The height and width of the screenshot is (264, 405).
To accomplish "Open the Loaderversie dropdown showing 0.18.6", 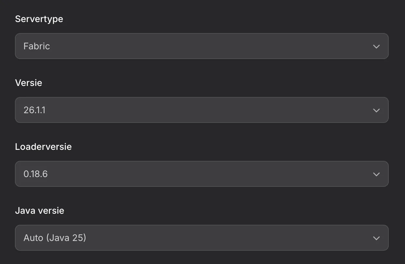I will 202,174.
